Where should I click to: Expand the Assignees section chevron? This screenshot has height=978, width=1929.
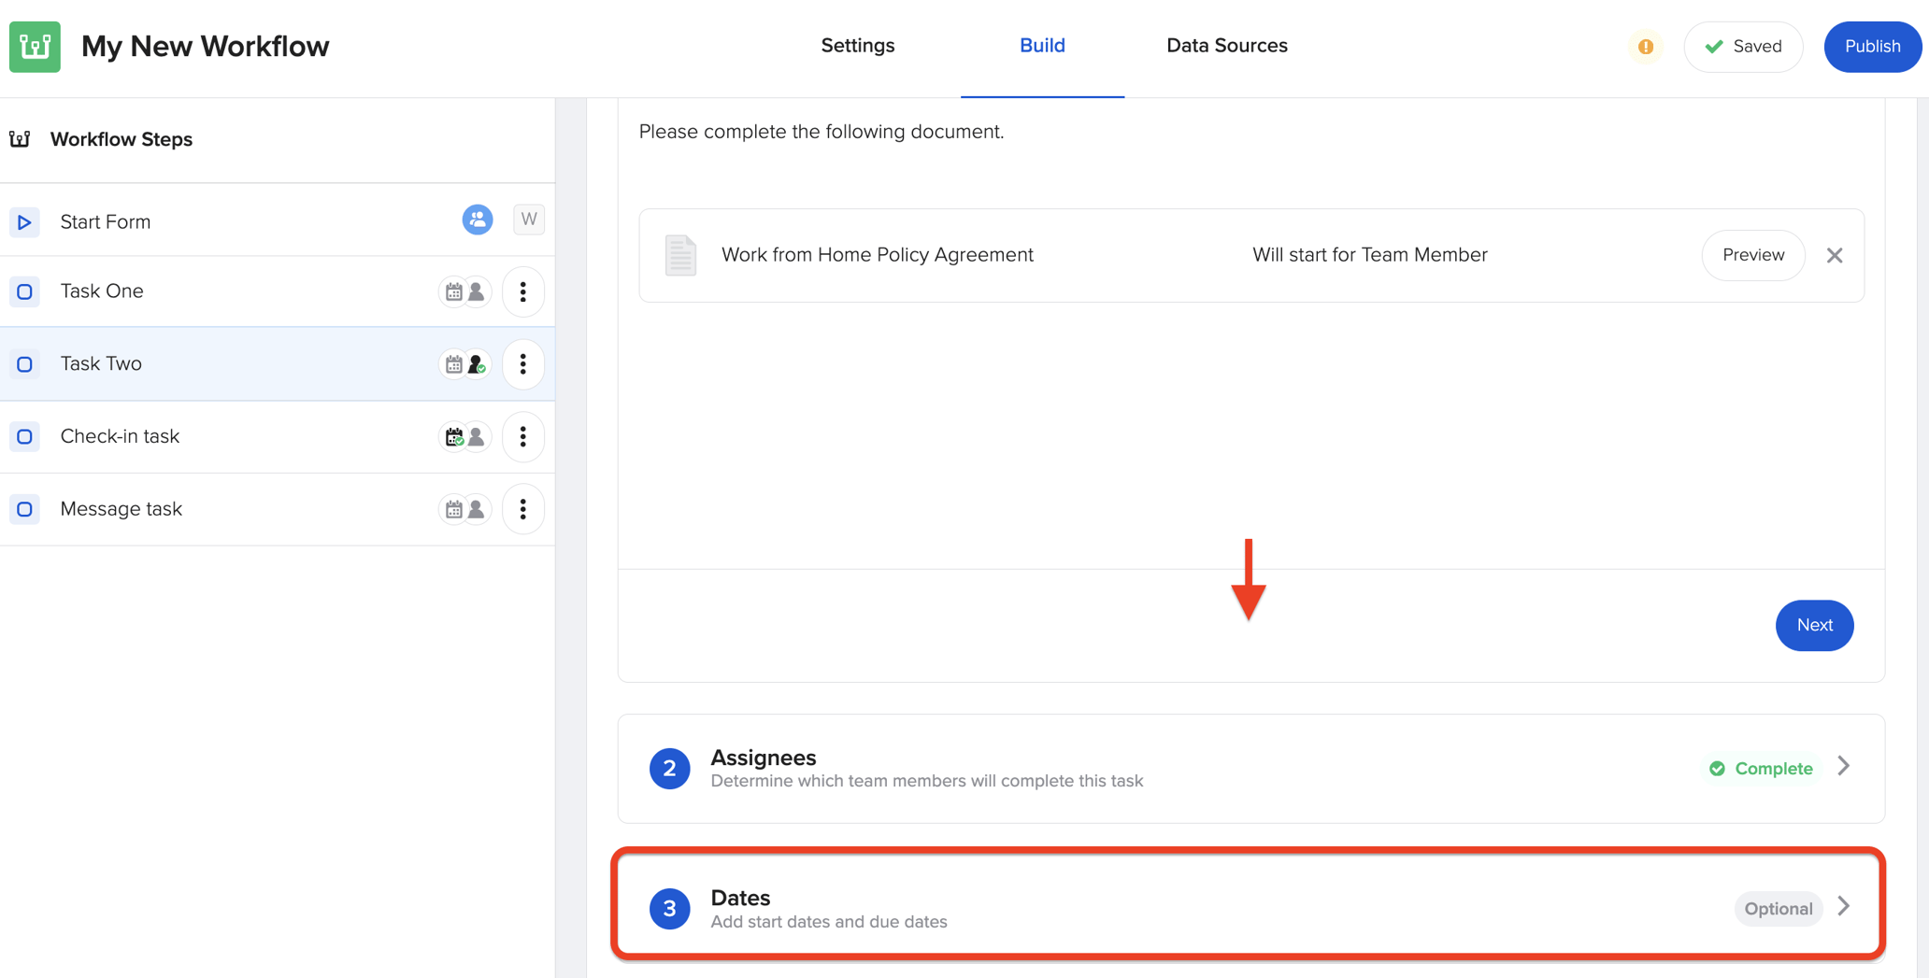coord(1843,766)
